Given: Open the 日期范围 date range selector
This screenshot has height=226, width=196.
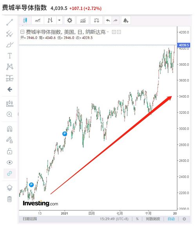Looking at the screenshot, I should (30, 219).
